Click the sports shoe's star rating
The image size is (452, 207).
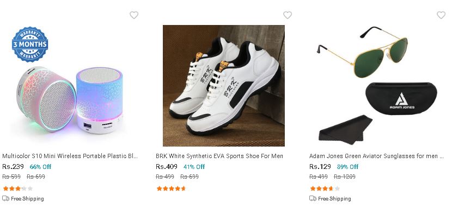click(x=171, y=189)
